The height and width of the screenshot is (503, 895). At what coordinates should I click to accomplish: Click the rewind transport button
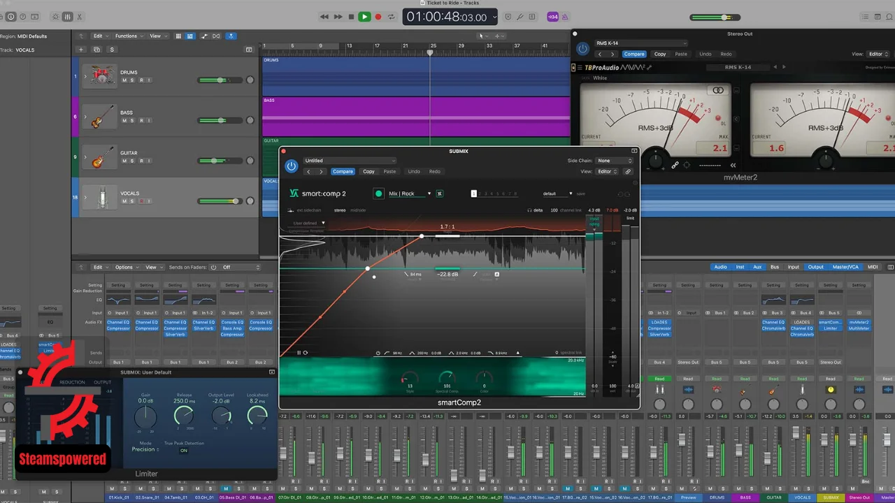pyautogui.click(x=324, y=17)
